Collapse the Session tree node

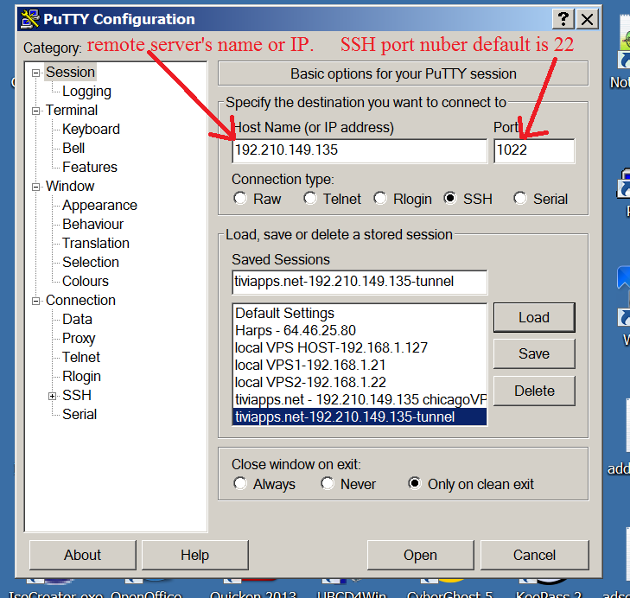35,73
